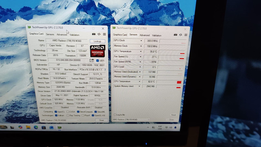The width and height of the screenshot is (261, 147).
Task: Switch to Advanced tab in Sensors window
Action: tap(144, 35)
